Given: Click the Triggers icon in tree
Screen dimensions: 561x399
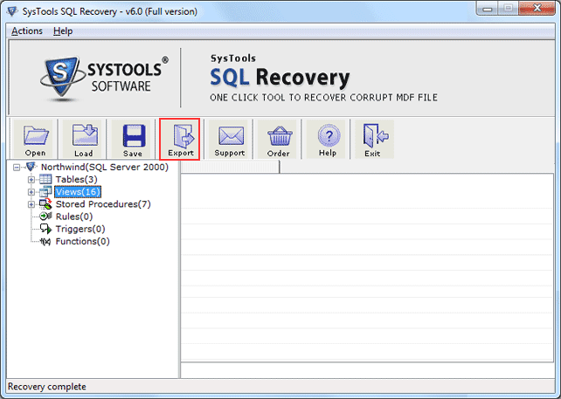Looking at the screenshot, I should [45, 229].
